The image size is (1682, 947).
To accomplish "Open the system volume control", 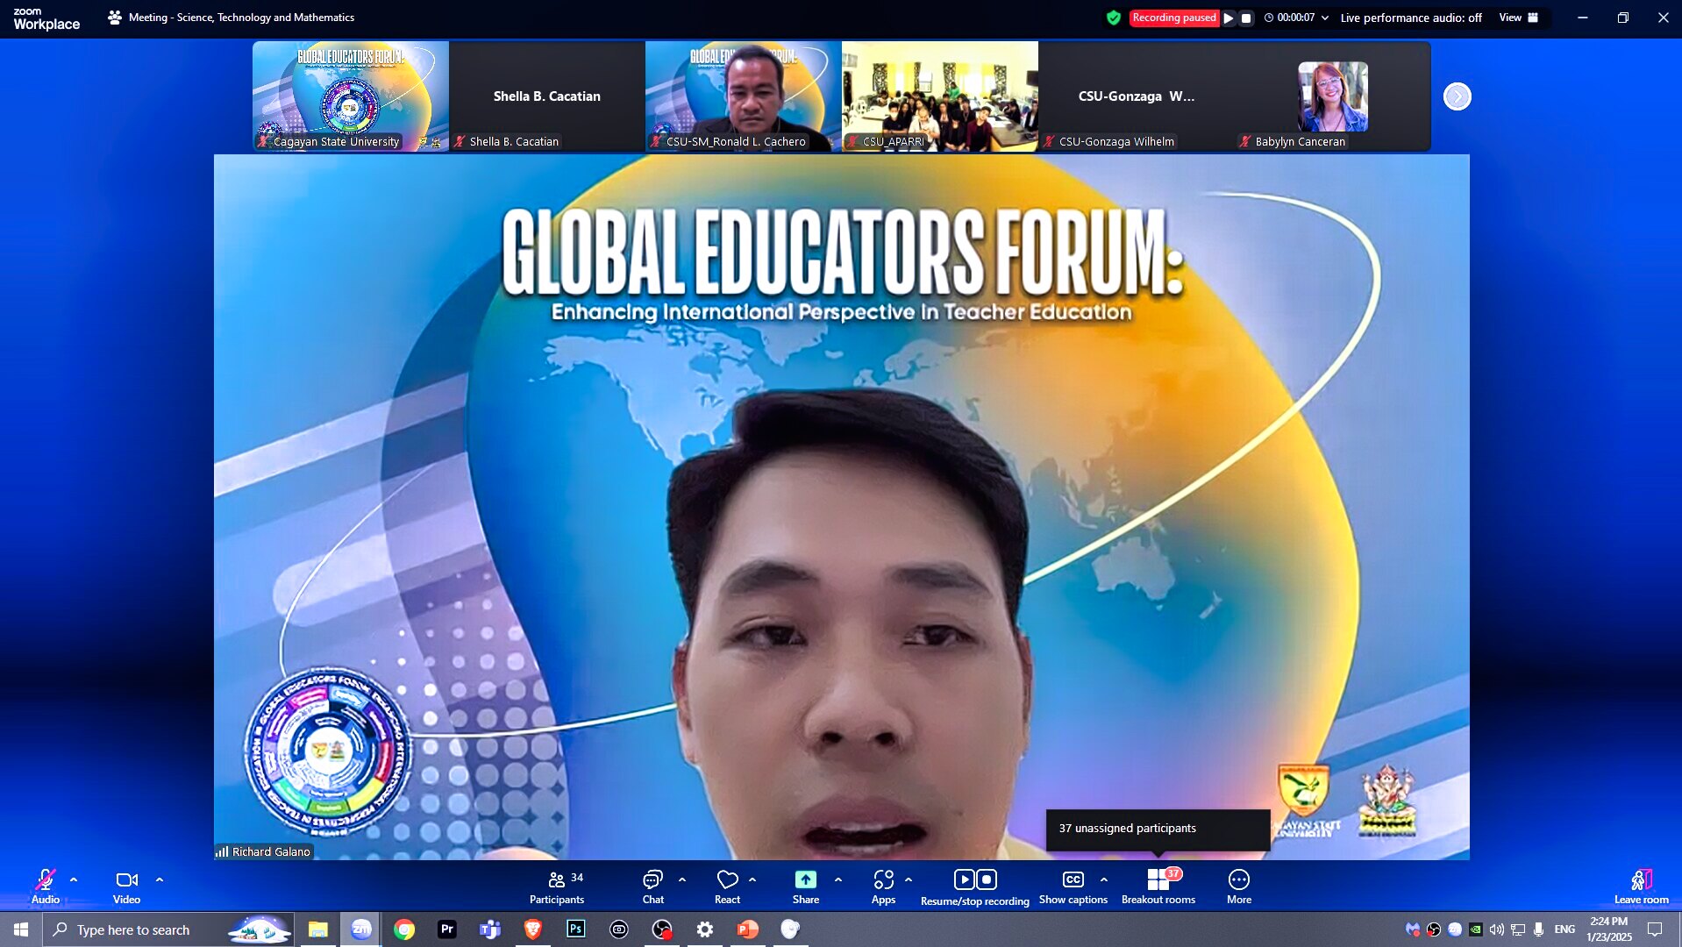I will pos(1496,929).
